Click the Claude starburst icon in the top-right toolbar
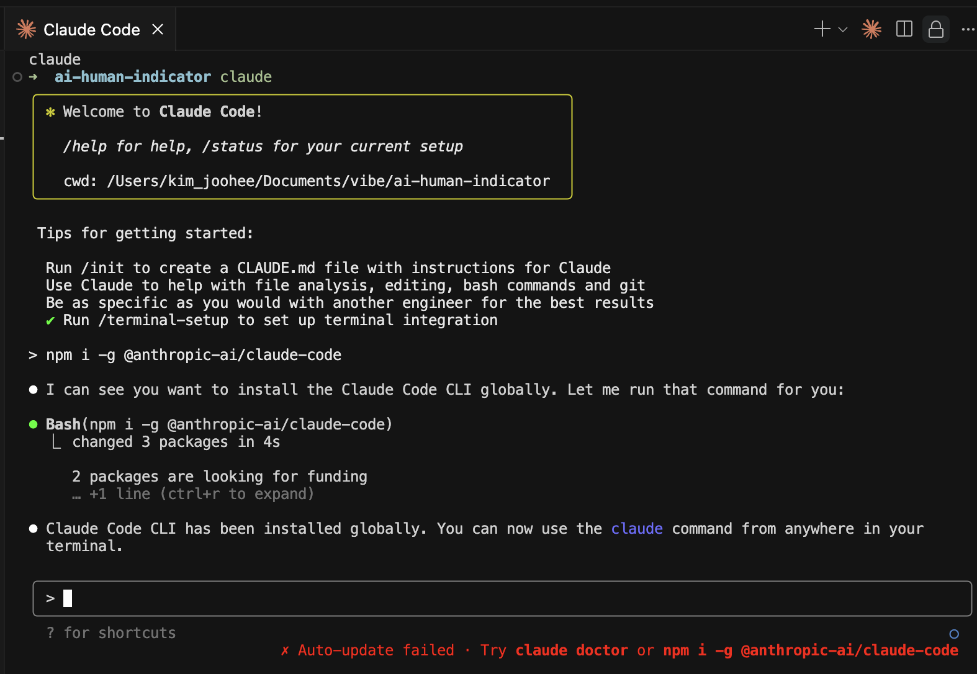This screenshot has width=977, height=674. coord(871,29)
